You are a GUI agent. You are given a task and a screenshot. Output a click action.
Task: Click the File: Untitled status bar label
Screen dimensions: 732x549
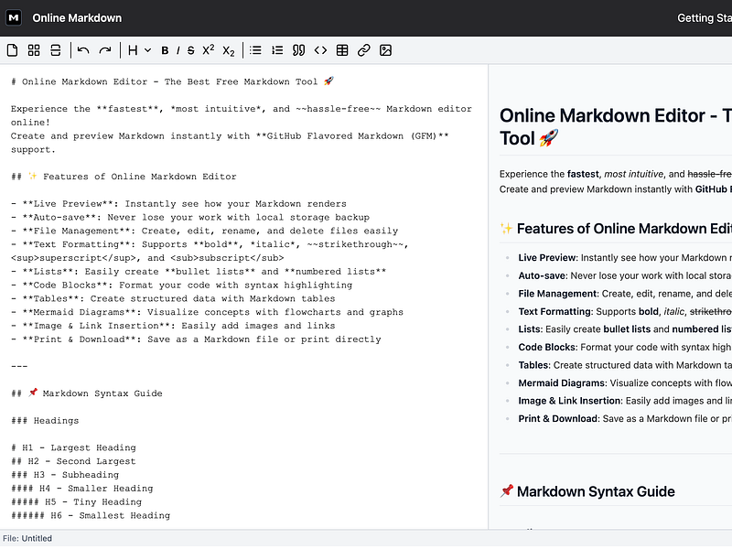click(28, 538)
